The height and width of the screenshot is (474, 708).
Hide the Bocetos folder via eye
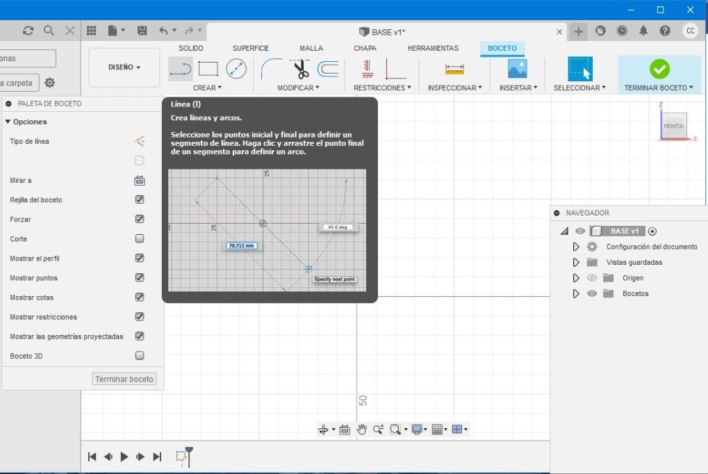point(591,293)
